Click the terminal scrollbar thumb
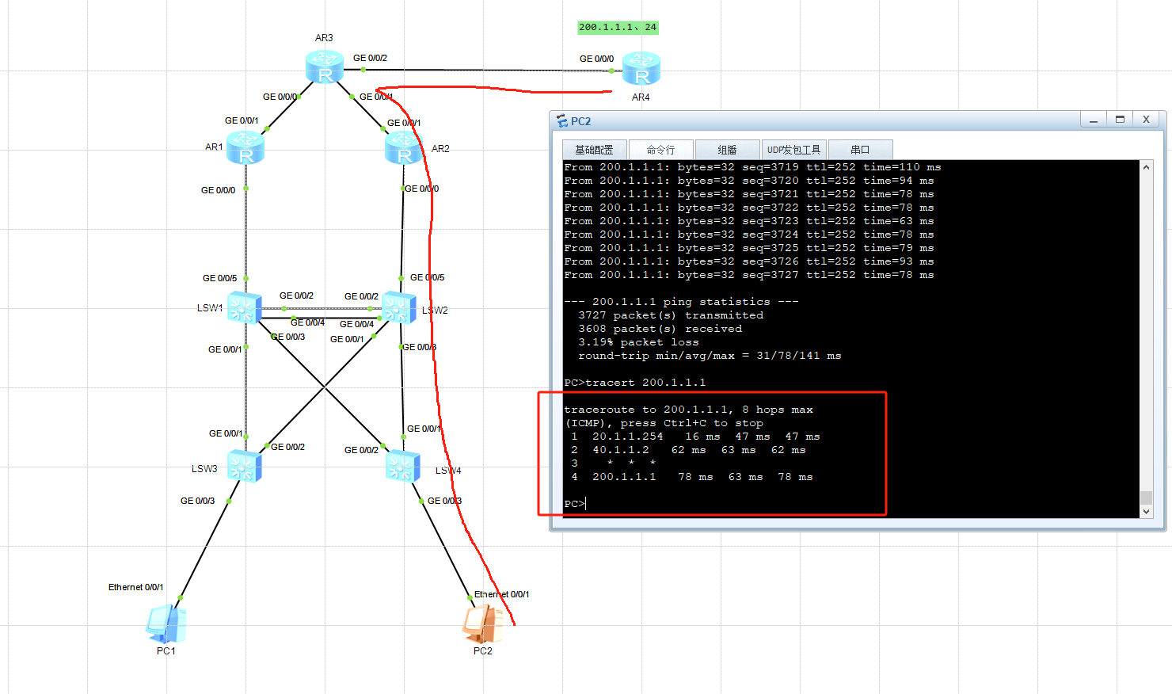This screenshot has height=694, width=1172. (x=1146, y=498)
